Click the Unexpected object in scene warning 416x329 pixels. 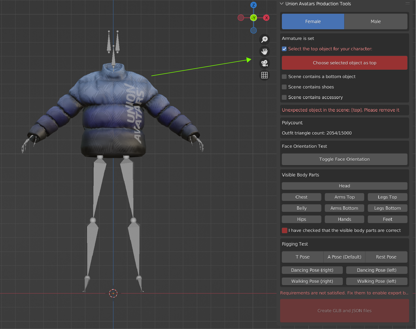(340, 110)
